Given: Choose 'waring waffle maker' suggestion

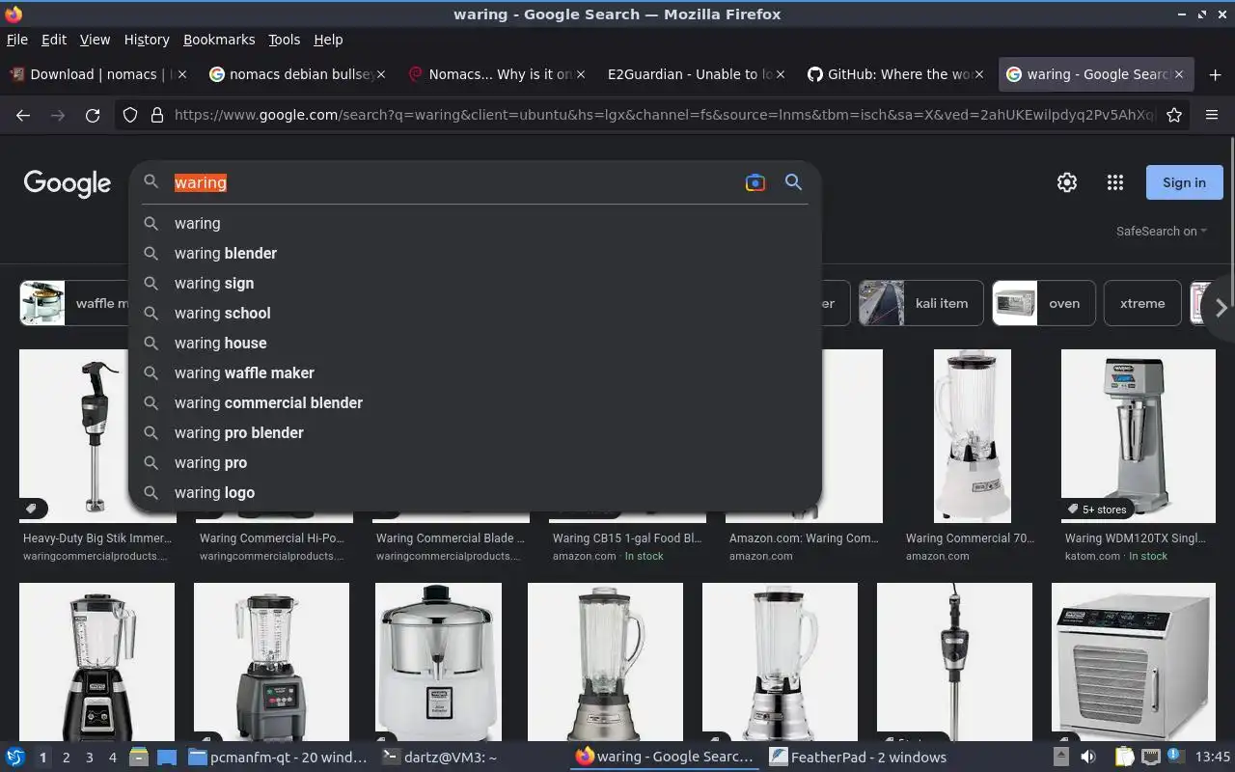Looking at the screenshot, I should tap(475, 372).
